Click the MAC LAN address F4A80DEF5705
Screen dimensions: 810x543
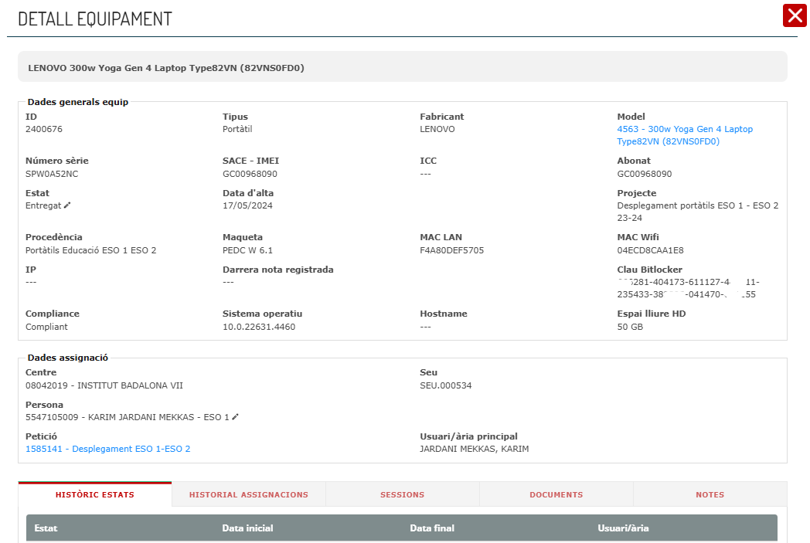(451, 250)
